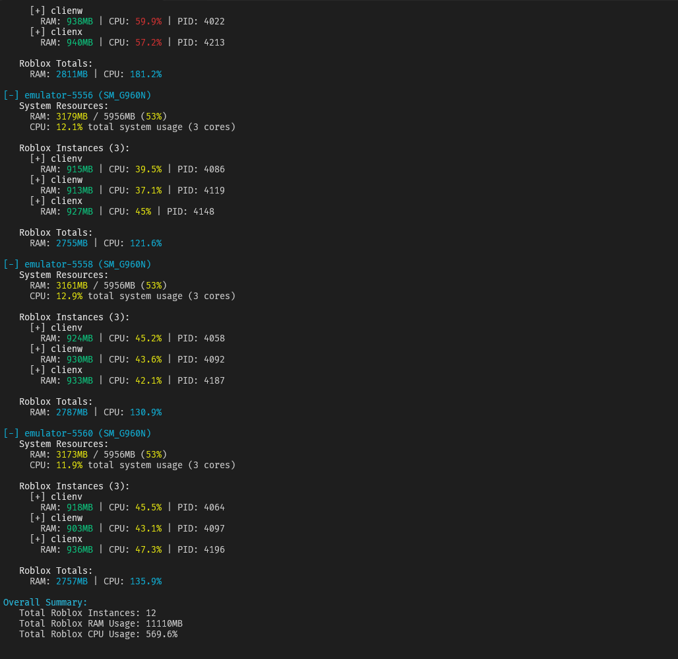The width and height of the screenshot is (678, 659).
Task: Collapse the emulator-5558 section
Action: click(10, 264)
